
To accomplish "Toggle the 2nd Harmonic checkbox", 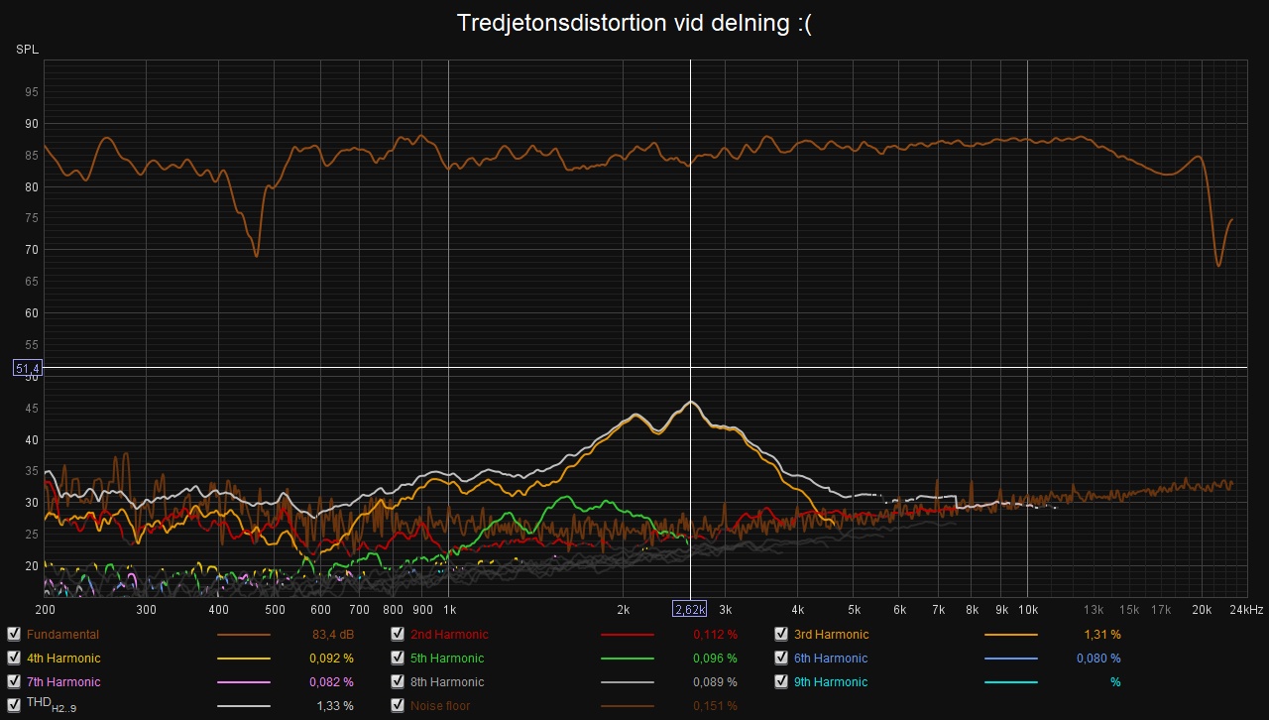I will coord(398,635).
